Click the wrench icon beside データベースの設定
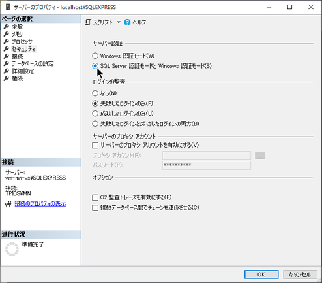The image size is (322, 283). tap(7, 63)
